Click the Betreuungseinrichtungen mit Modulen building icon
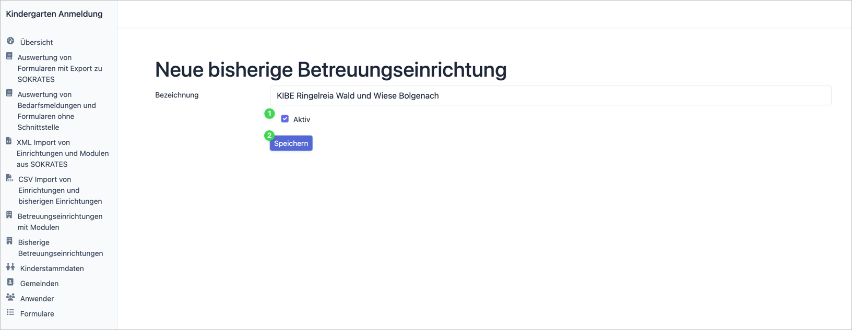Screen dimensions: 852x330 click(x=9, y=215)
